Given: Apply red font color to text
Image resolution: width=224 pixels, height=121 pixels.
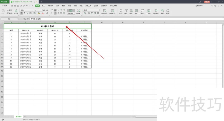Looking at the screenshot, I should (x=43, y=13).
